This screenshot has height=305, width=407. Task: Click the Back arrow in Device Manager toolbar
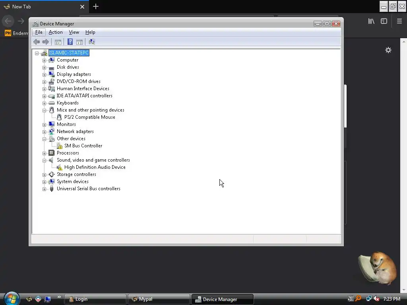[37, 42]
